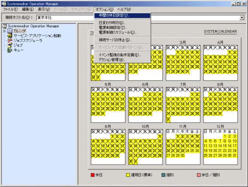Click the 日 weekday header in 11月
The height and width of the screenshot is (187, 248).
[x=168, y=131]
